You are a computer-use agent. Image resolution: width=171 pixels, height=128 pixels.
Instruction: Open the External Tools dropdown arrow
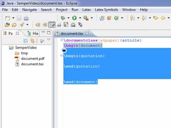click(92, 18)
